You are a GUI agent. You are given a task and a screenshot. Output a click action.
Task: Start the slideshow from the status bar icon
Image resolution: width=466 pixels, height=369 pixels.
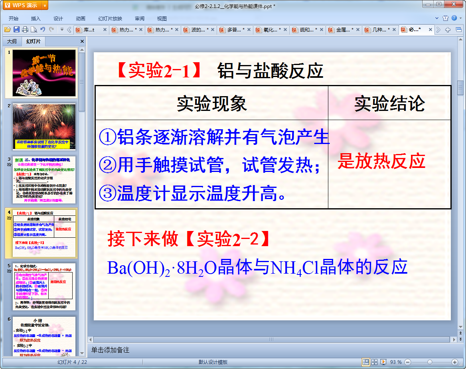383,362
